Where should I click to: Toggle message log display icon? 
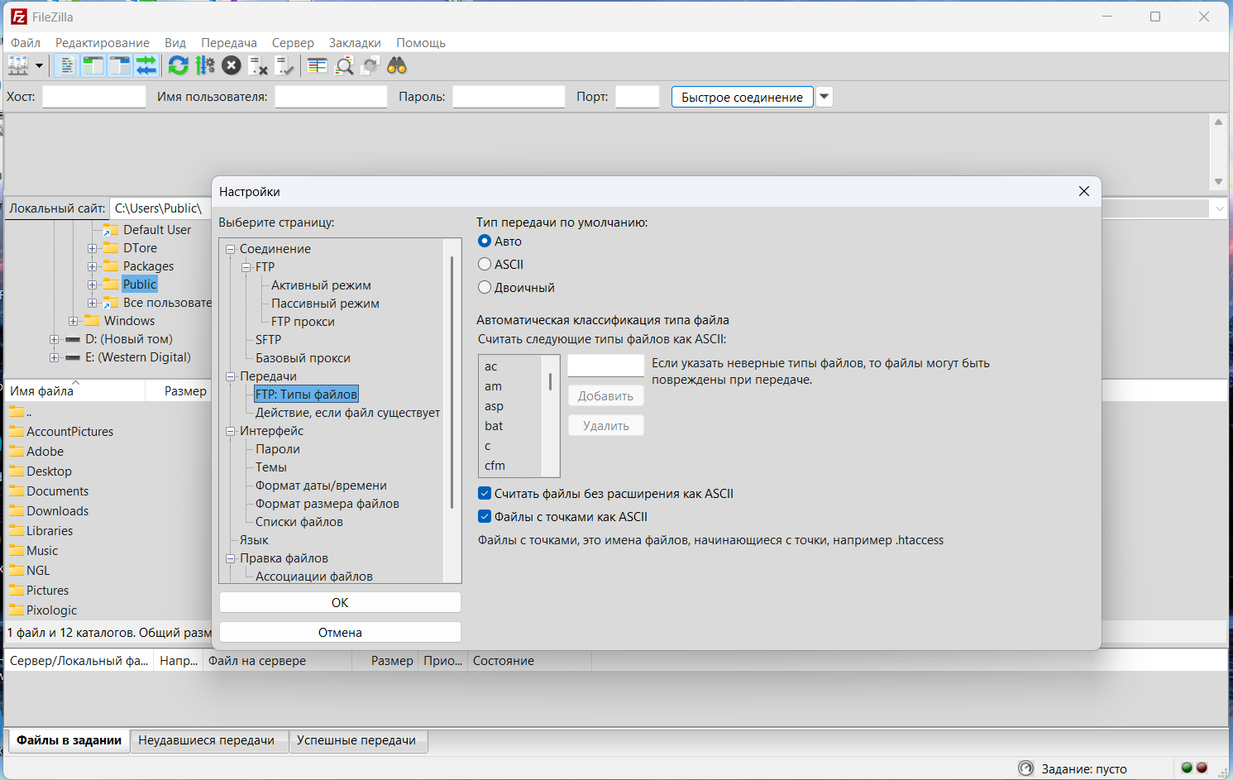68,65
